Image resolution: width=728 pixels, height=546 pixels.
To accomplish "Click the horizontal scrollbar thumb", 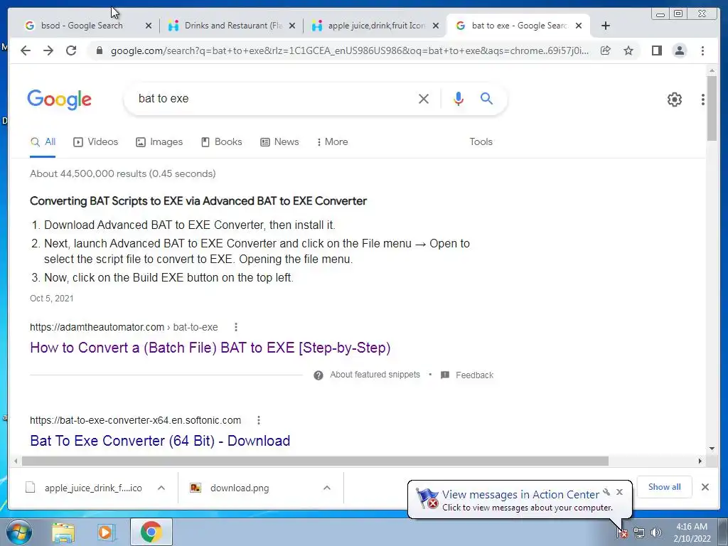I will (x=315, y=461).
